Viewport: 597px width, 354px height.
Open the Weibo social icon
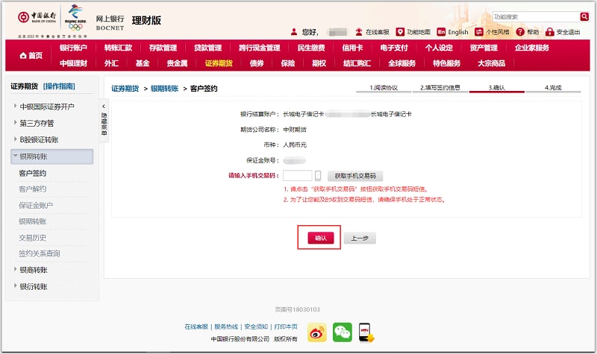(317, 332)
